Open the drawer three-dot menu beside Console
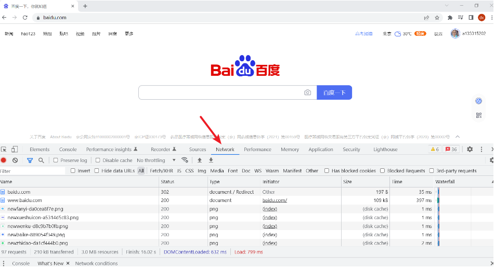 4,263
